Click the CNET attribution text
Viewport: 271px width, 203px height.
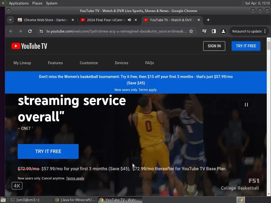pyautogui.click(x=25, y=128)
